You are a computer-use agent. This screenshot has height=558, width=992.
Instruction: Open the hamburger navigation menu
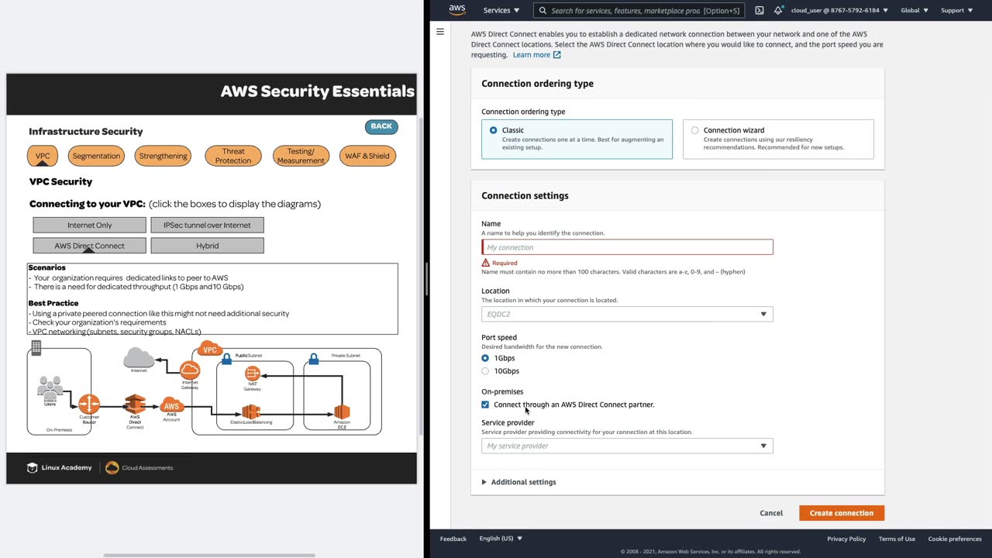pos(440,32)
